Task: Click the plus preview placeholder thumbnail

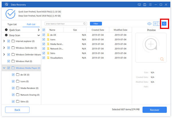Action: [151, 44]
